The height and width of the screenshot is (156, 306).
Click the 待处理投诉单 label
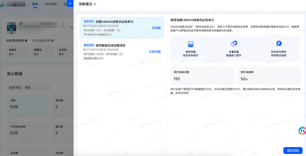coord(42,41)
